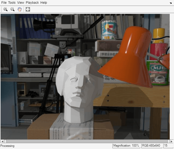Select the Zoom In magnifier tool
Viewport: 174px width, 149px height.
coord(5,9)
